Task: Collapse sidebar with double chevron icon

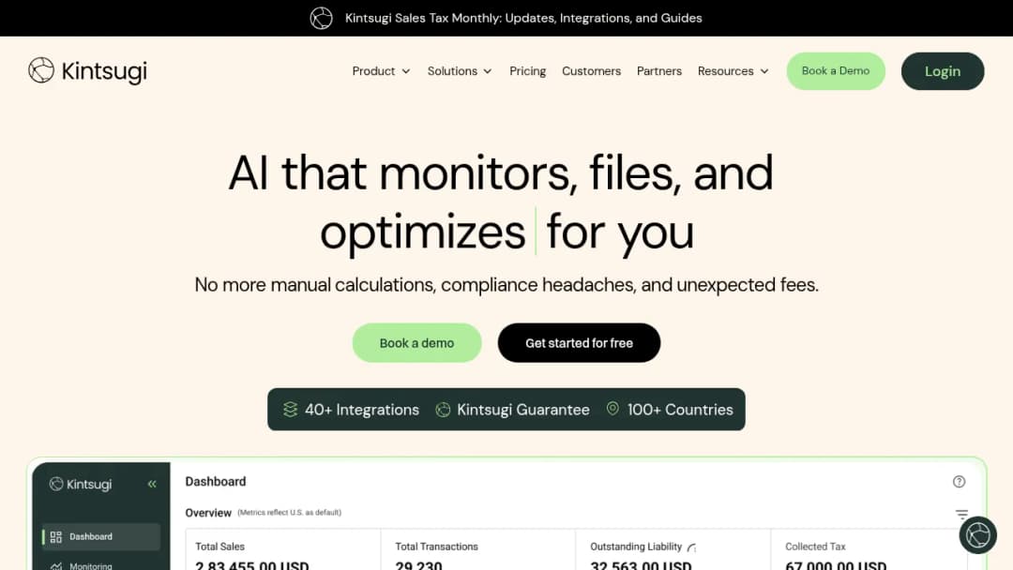Action: click(x=152, y=484)
